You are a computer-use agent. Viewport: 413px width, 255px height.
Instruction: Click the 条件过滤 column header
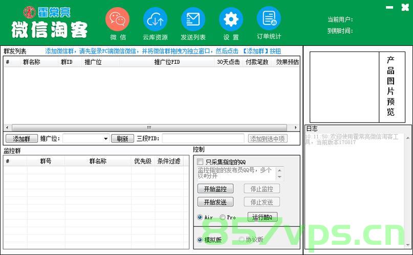coord(169,161)
